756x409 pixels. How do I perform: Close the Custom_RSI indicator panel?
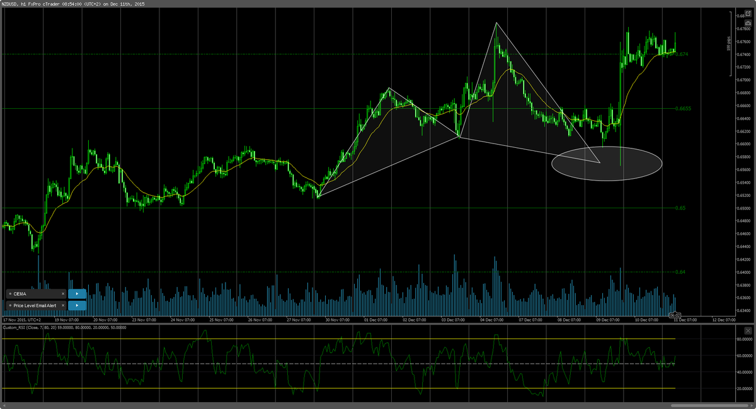[748, 330]
